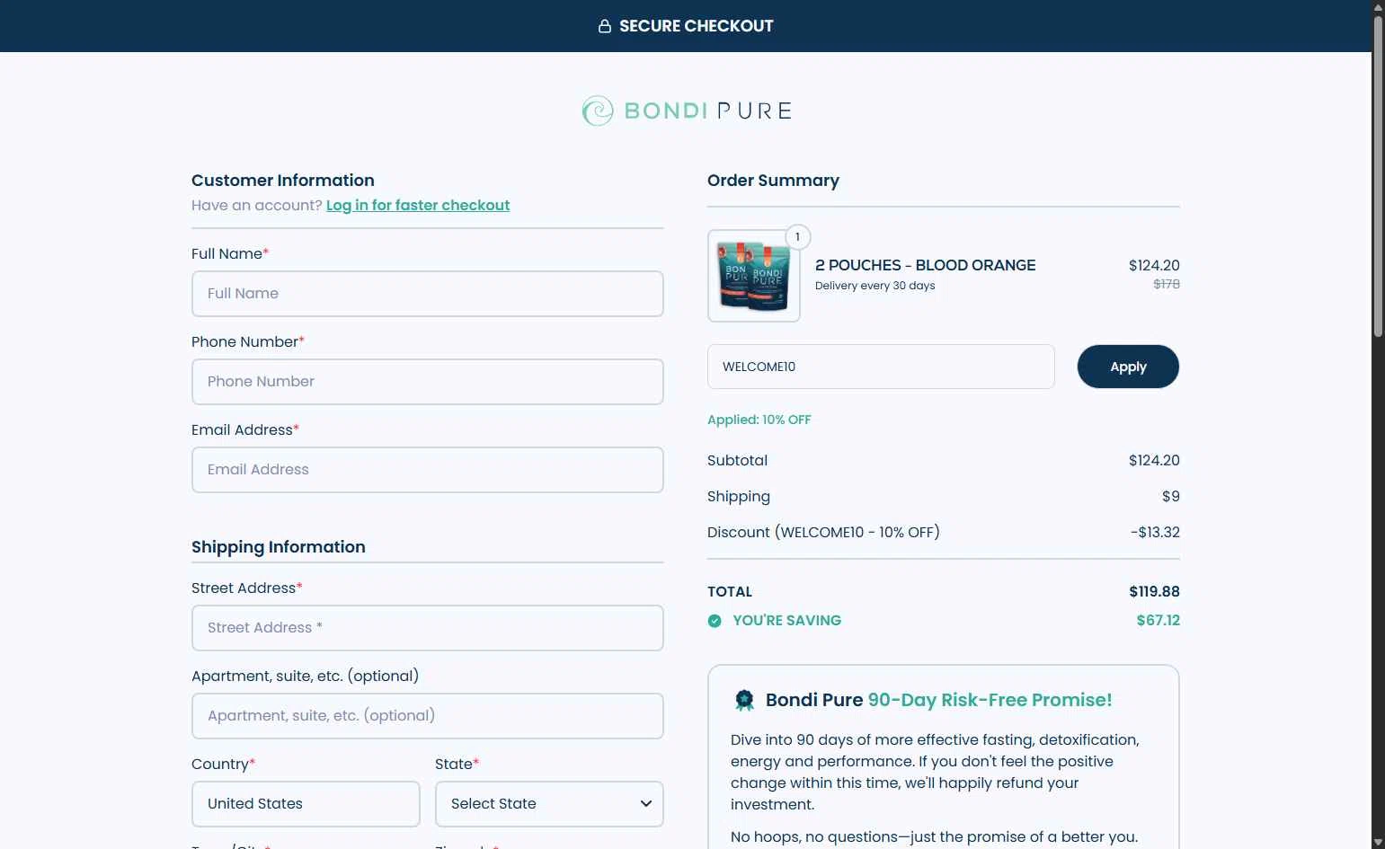Click the SECURE CHECKOUT header text
The height and width of the screenshot is (849, 1385).
pyautogui.click(x=697, y=26)
